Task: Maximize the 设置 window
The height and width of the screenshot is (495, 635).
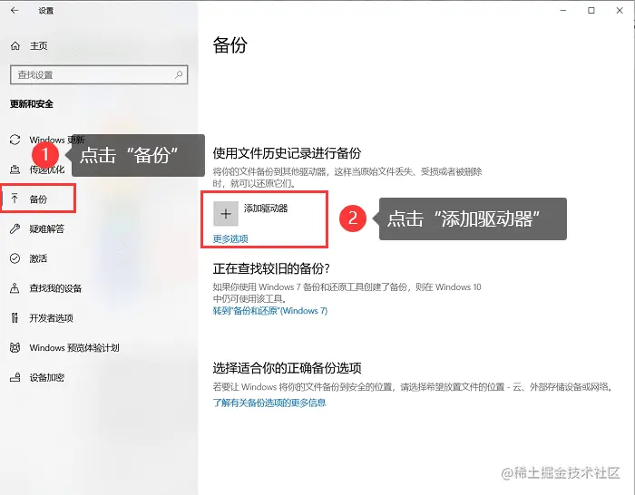Action: pyautogui.click(x=591, y=11)
